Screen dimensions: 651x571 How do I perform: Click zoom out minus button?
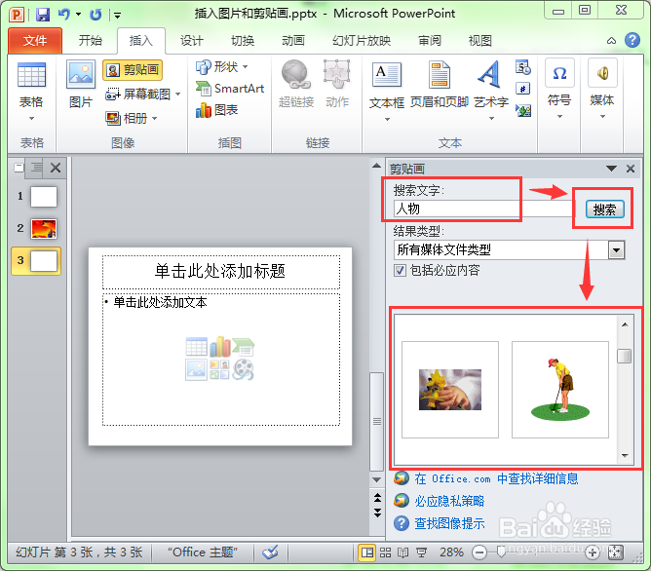[x=479, y=552]
